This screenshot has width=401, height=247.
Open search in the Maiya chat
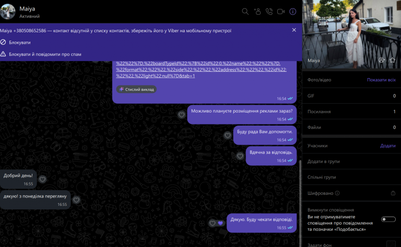point(245,11)
